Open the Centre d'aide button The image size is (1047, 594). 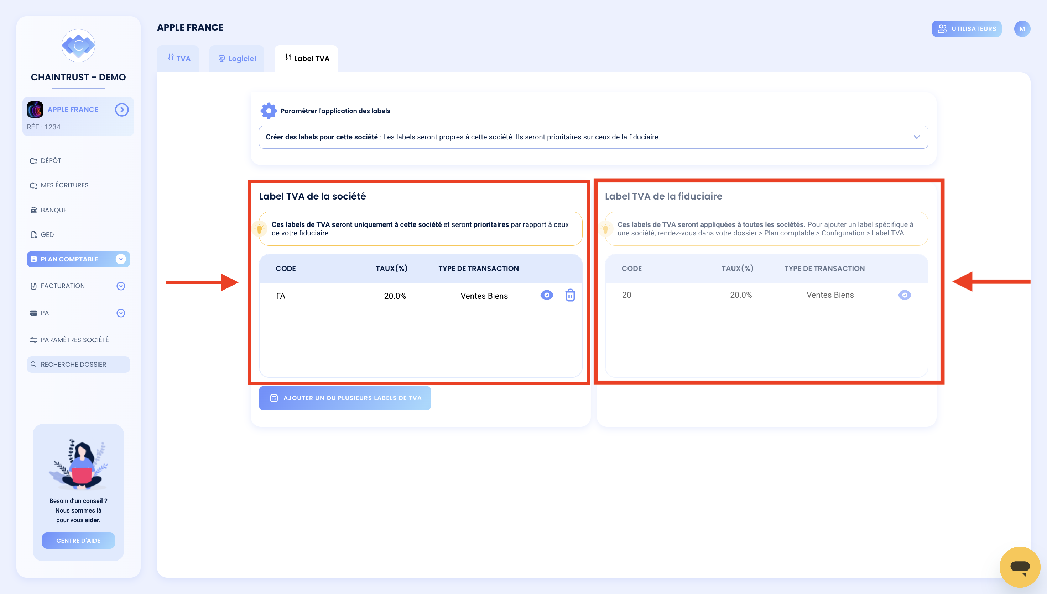[x=78, y=541]
